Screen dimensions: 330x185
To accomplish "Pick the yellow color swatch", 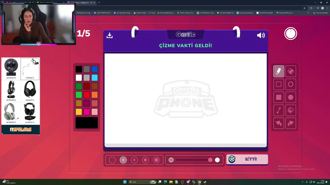I will (x=79, y=112).
